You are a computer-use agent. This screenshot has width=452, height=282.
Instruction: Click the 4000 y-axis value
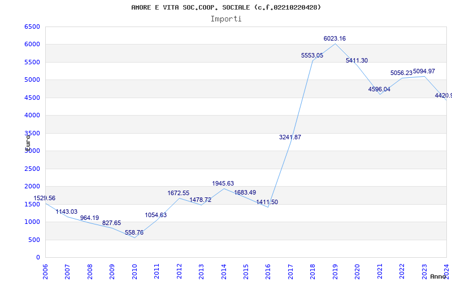tap(32, 116)
